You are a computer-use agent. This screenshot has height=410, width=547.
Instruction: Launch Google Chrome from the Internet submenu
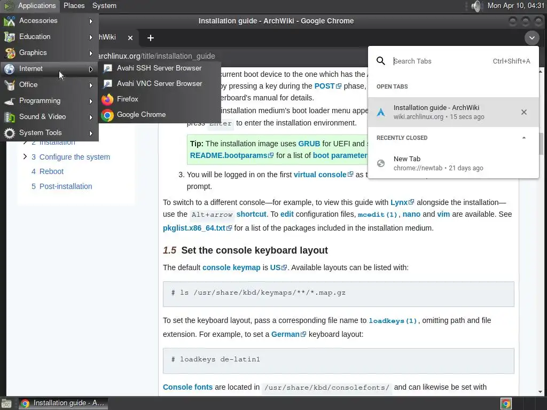[x=160, y=115]
